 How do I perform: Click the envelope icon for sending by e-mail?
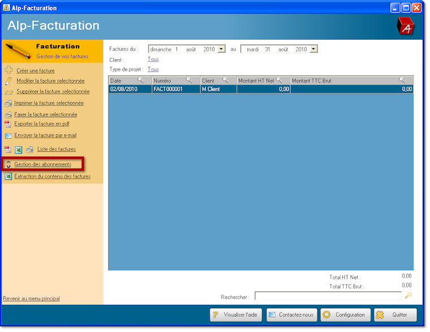(8, 136)
